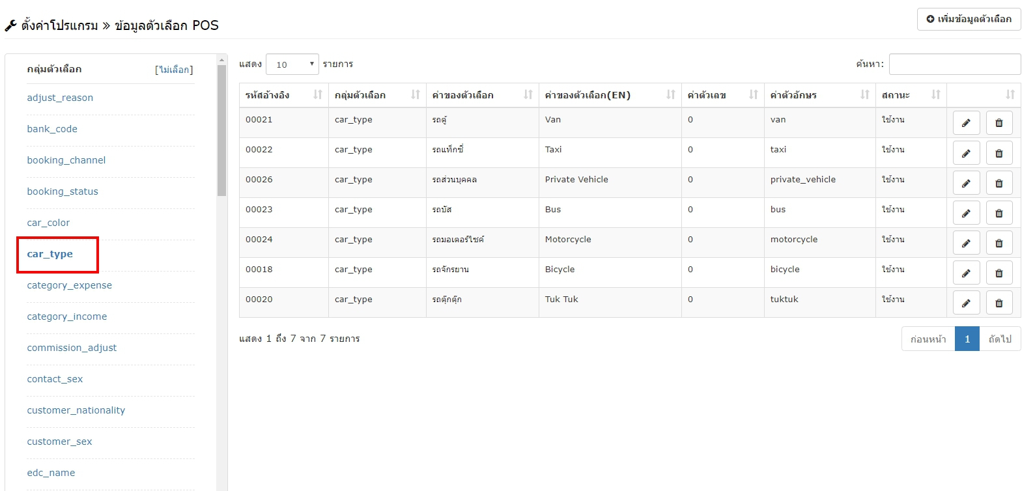Open bank_code option group
Image resolution: width=1035 pixels, height=491 pixels.
point(52,129)
